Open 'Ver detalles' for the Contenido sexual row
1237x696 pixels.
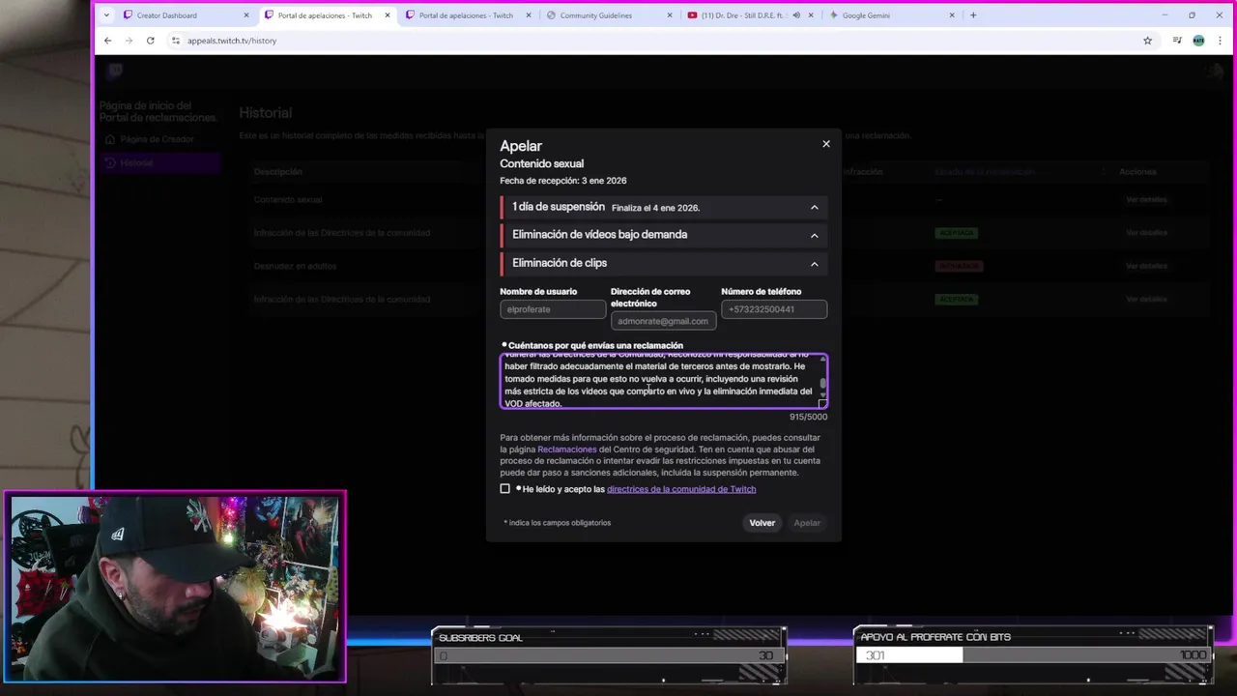coord(1146,200)
